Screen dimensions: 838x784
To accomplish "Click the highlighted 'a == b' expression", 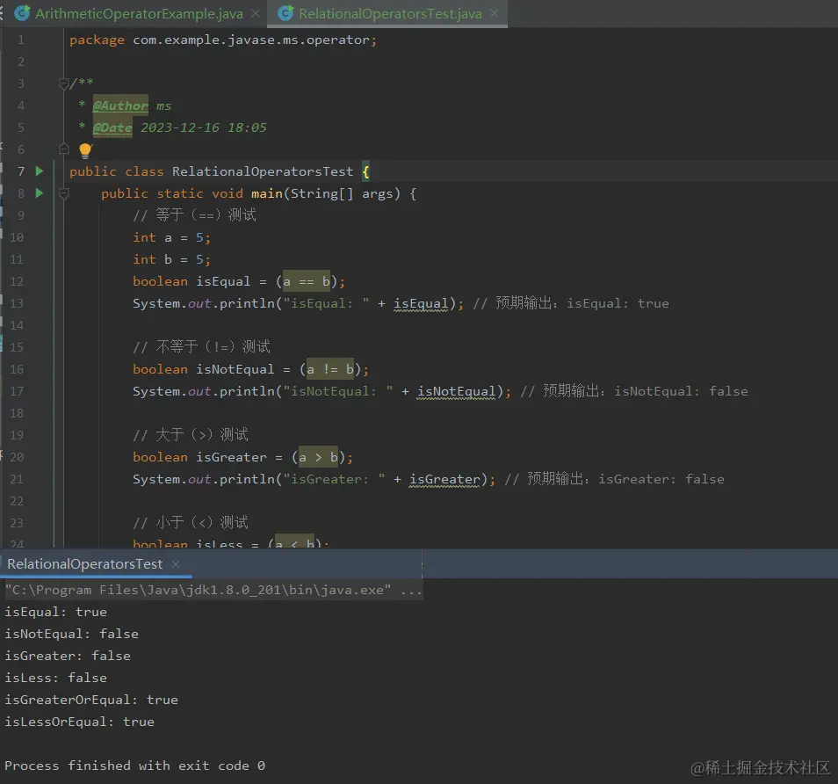I will (x=307, y=281).
